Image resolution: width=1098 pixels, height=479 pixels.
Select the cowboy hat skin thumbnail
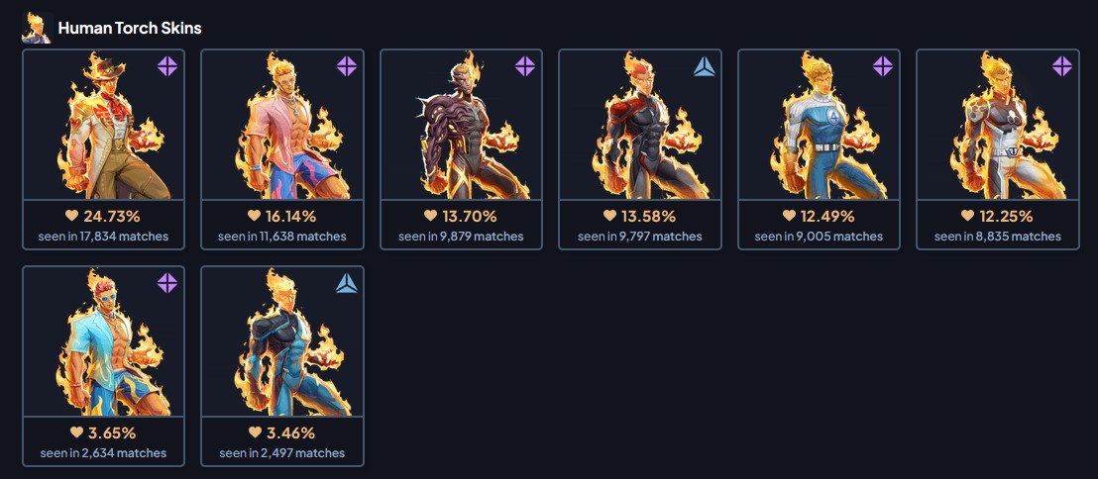point(104,125)
